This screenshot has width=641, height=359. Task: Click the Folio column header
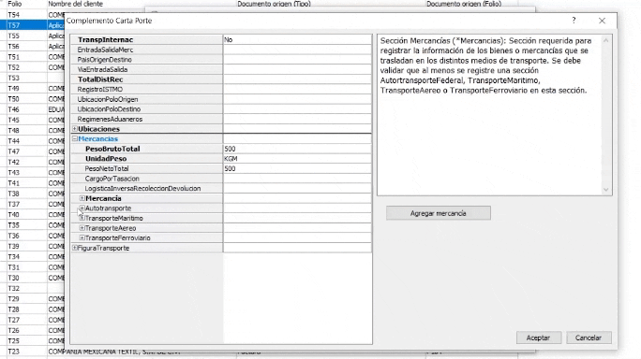[x=15, y=4]
